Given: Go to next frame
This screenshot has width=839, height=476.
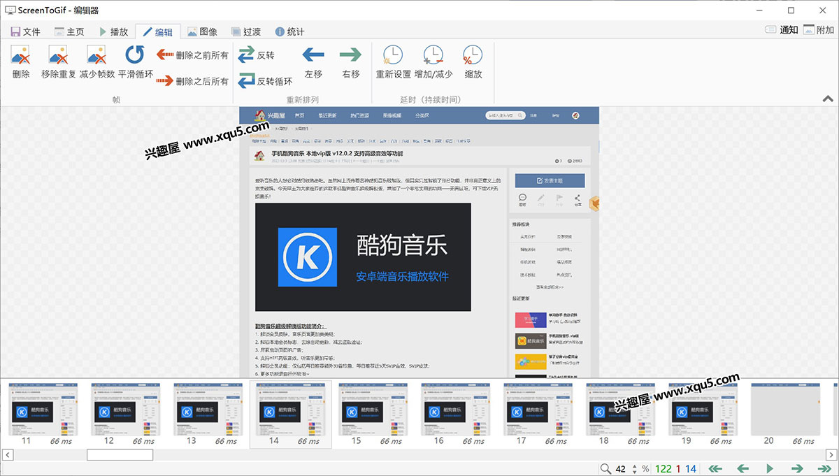Looking at the screenshot, I should (x=797, y=469).
